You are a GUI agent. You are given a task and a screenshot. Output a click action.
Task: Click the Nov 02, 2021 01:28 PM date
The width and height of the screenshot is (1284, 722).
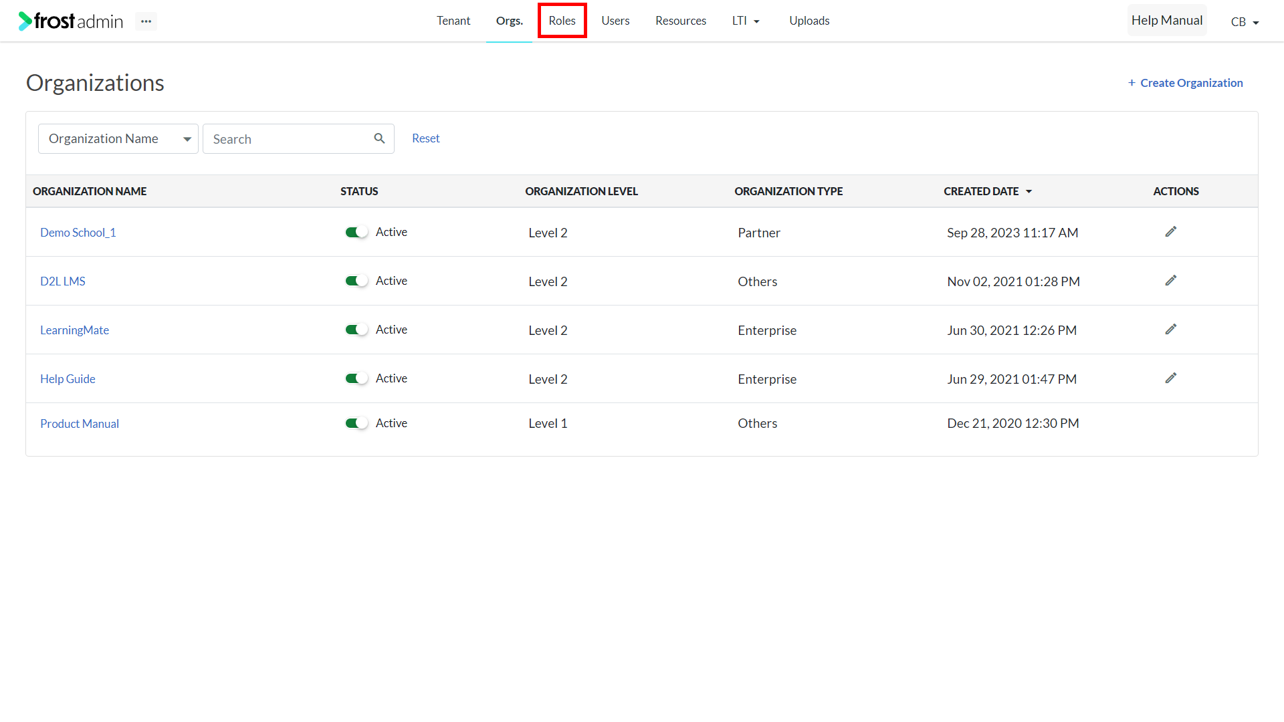tap(1013, 281)
